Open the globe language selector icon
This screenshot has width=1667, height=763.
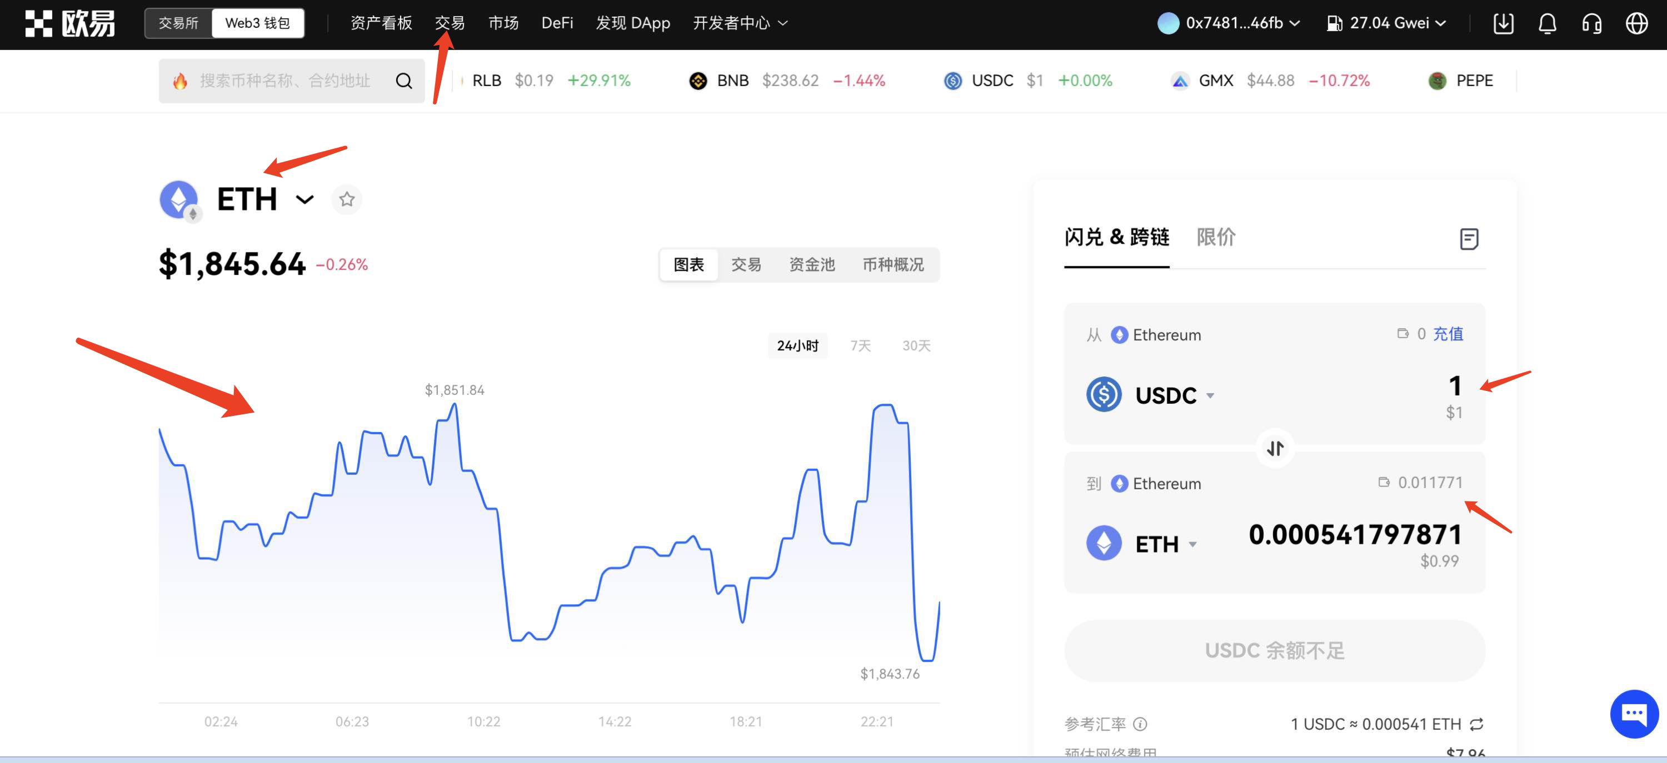1636,23
